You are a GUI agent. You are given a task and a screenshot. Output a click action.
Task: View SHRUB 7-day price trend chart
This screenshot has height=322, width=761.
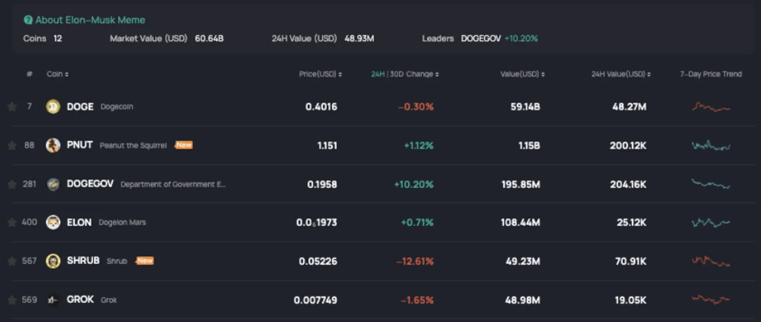711,261
